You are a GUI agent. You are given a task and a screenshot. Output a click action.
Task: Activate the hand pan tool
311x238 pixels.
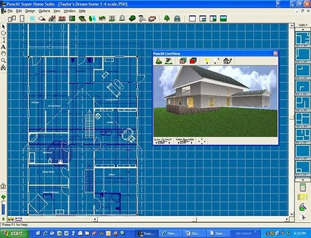tap(3, 54)
